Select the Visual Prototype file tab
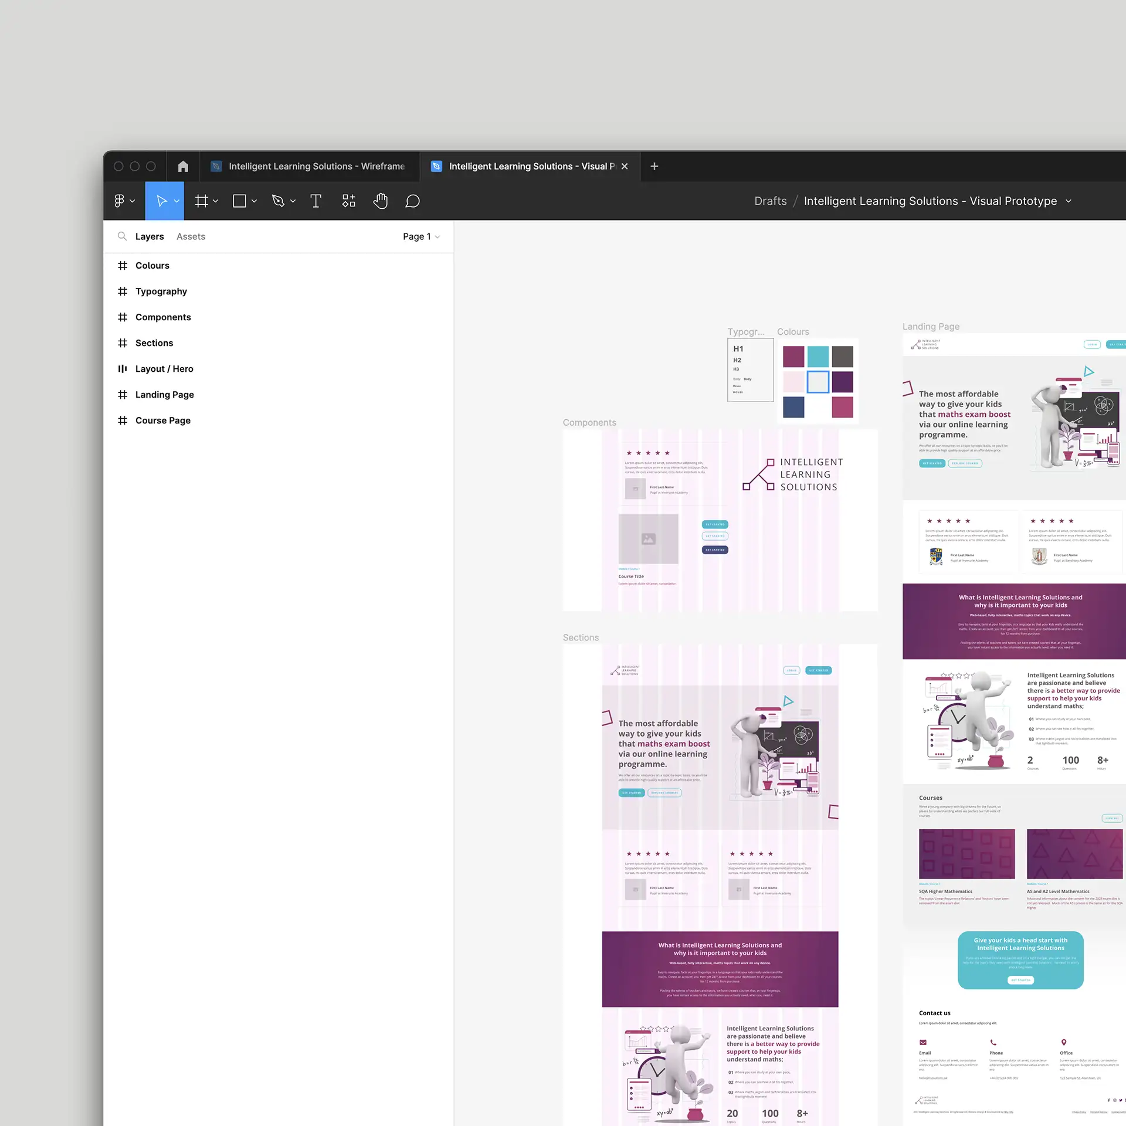This screenshot has height=1126, width=1126. coord(531,167)
